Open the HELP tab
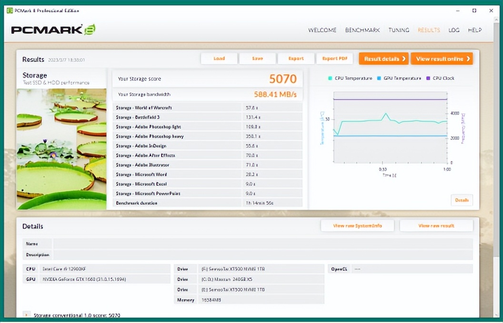Screen dimensions: 503x323 tap(475, 30)
